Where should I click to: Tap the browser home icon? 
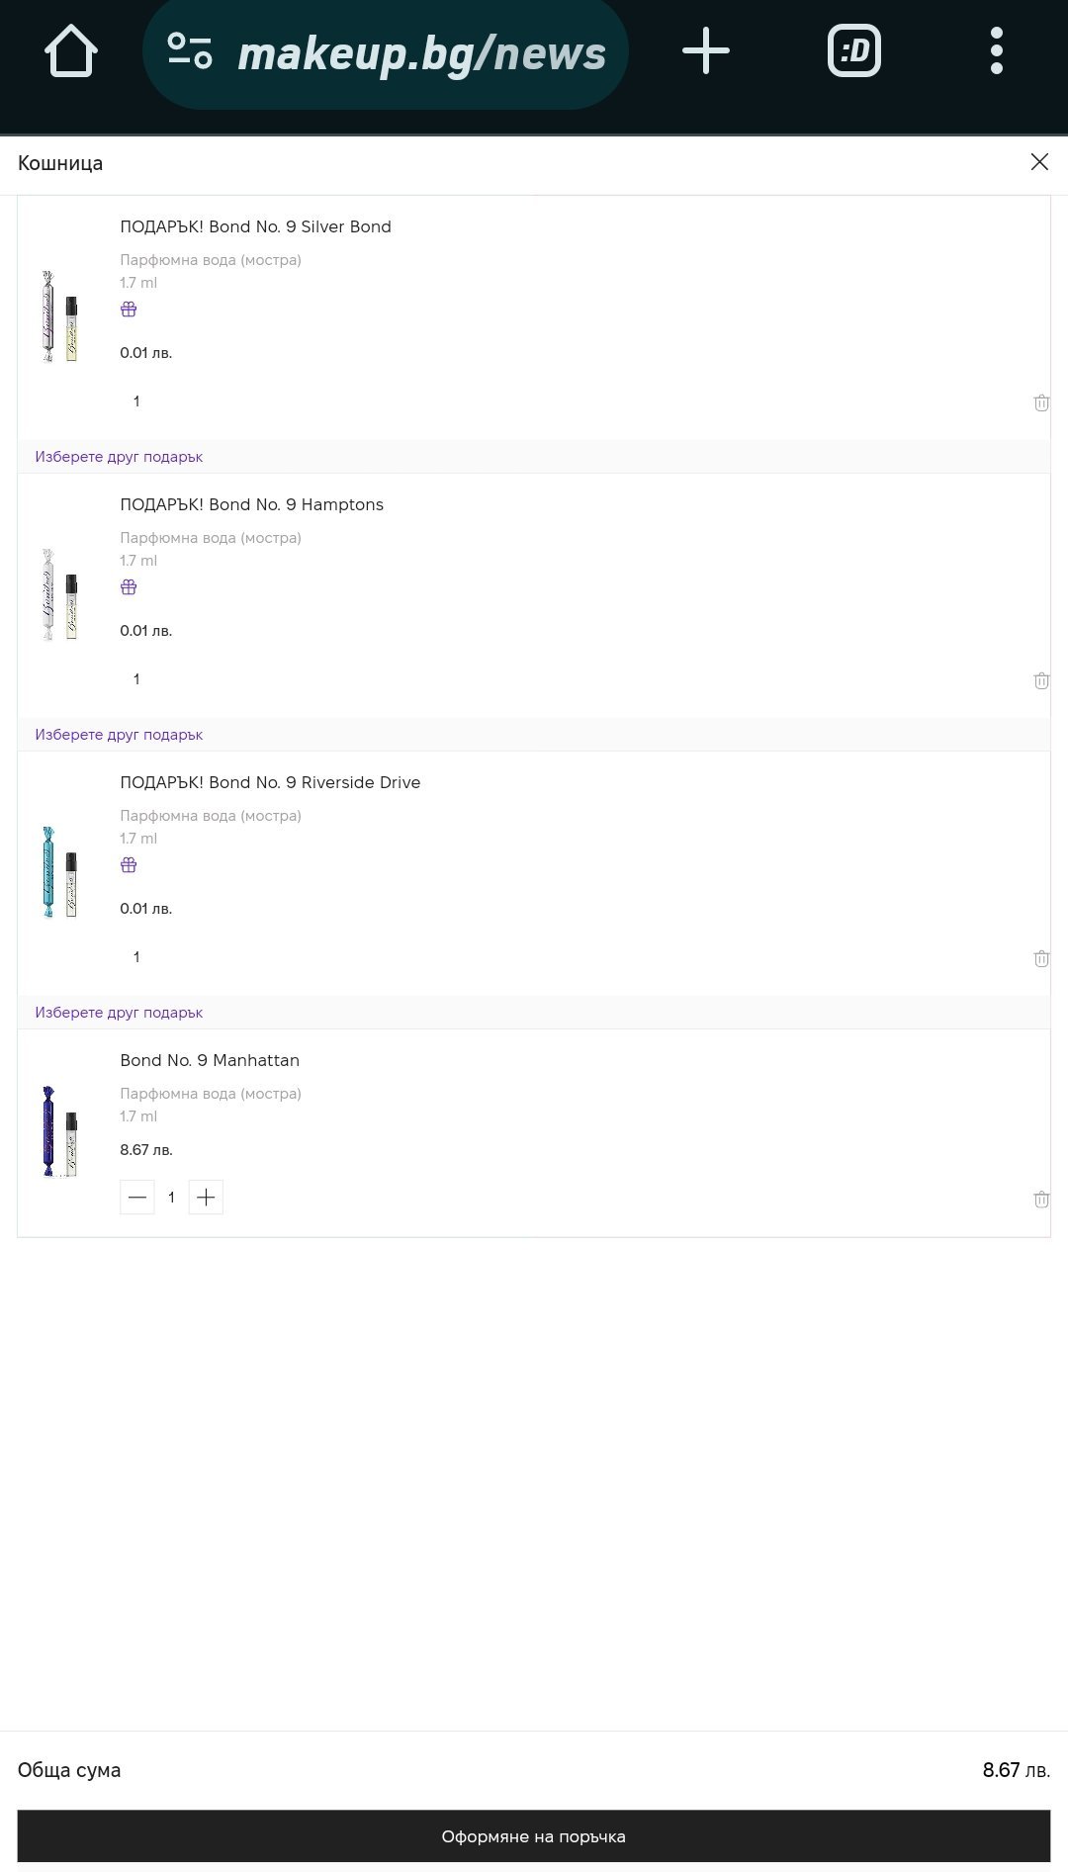tap(71, 51)
